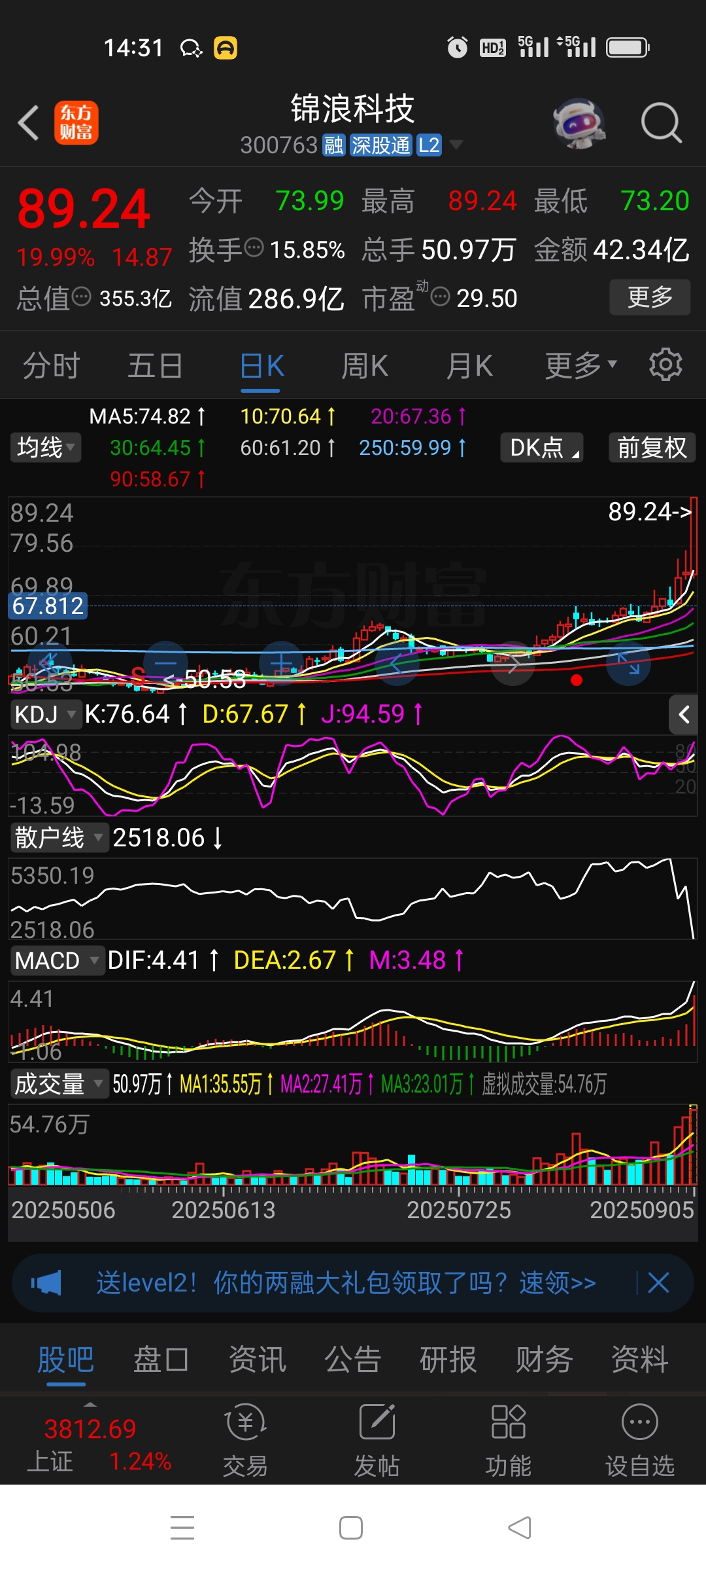This screenshot has height=1571, width=706.
Task: Tap 更多 button for more quote data
Action: pos(650,297)
